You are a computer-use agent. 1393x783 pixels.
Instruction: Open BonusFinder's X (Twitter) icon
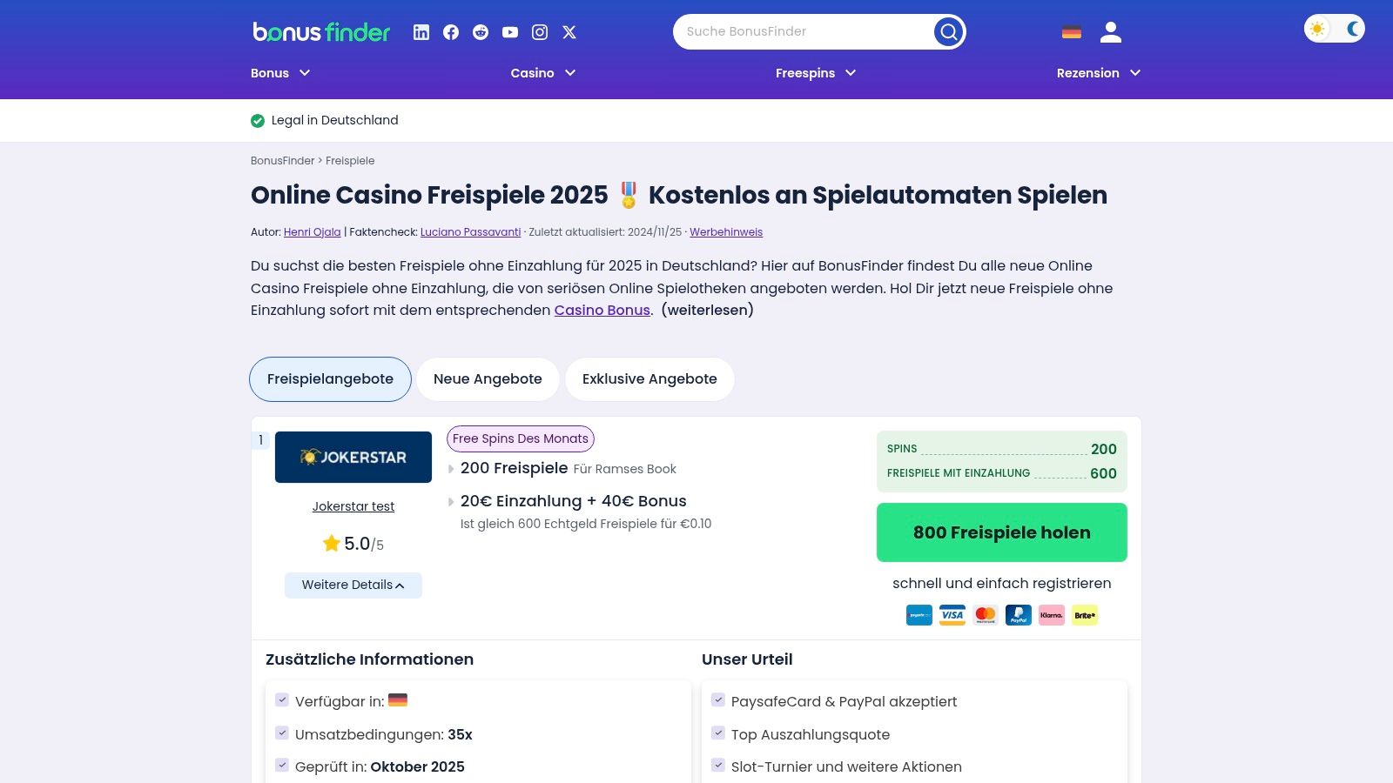tap(569, 31)
